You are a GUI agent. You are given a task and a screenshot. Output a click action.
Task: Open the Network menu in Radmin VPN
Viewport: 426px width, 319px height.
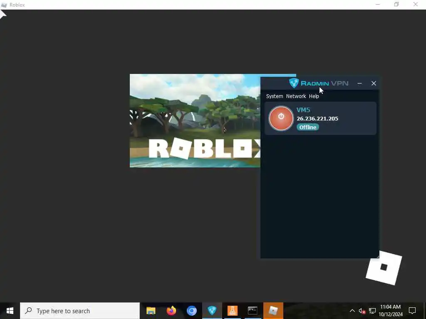(296, 96)
